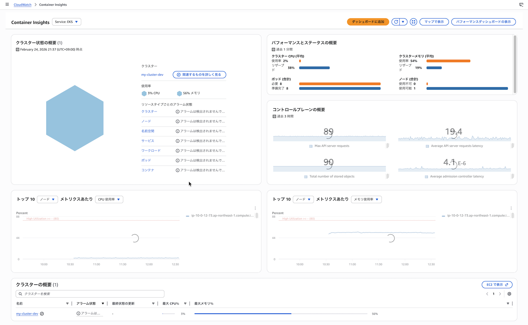Toggle Total number of stored objects legend
The width and height of the screenshot is (528, 325).
pos(306,177)
